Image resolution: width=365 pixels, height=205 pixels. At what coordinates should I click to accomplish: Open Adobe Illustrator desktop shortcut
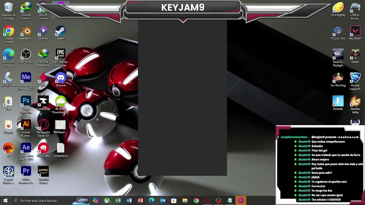pos(26,128)
